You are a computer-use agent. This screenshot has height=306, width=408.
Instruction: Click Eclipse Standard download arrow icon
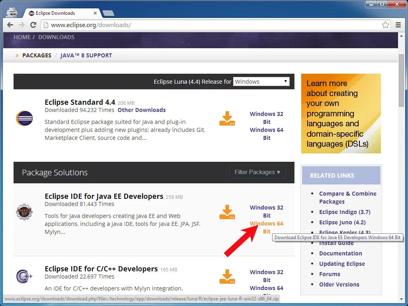[x=227, y=118]
